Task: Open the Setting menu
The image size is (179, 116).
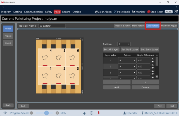Action: click(x=18, y=12)
